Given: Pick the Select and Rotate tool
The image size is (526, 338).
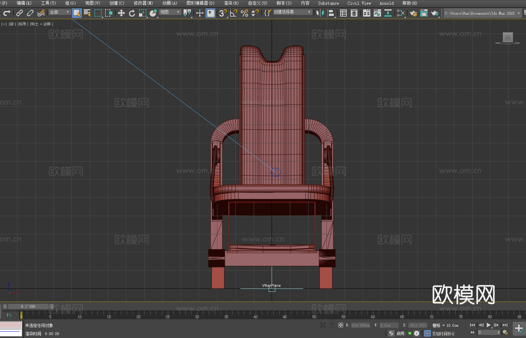Looking at the screenshot, I should tap(132, 13).
